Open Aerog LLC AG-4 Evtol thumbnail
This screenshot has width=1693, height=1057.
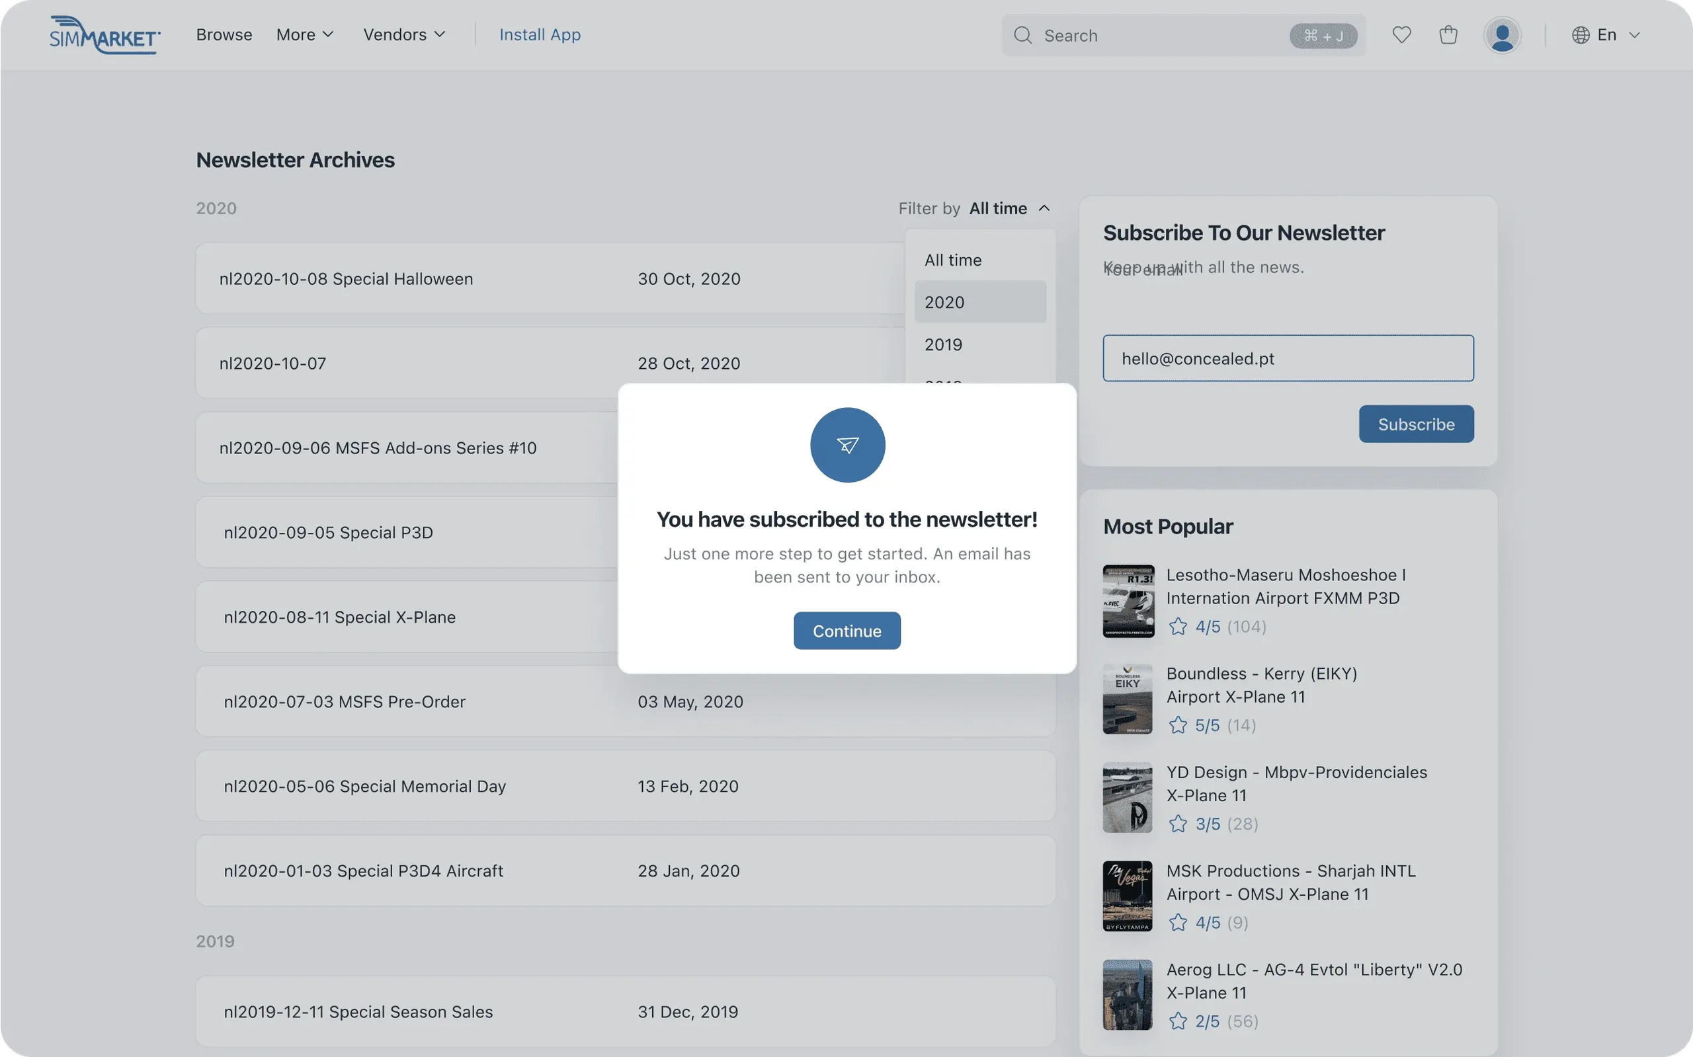pos(1128,995)
